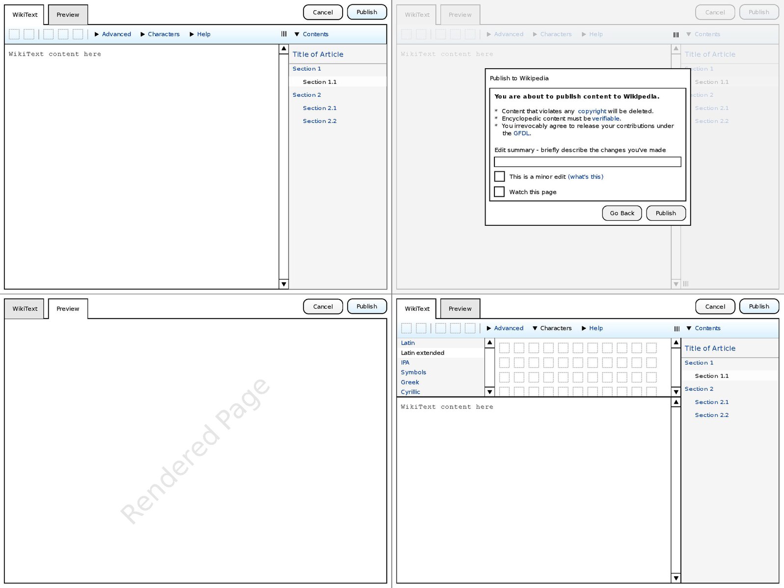Select 'Greek' in the character category list

tap(441, 382)
